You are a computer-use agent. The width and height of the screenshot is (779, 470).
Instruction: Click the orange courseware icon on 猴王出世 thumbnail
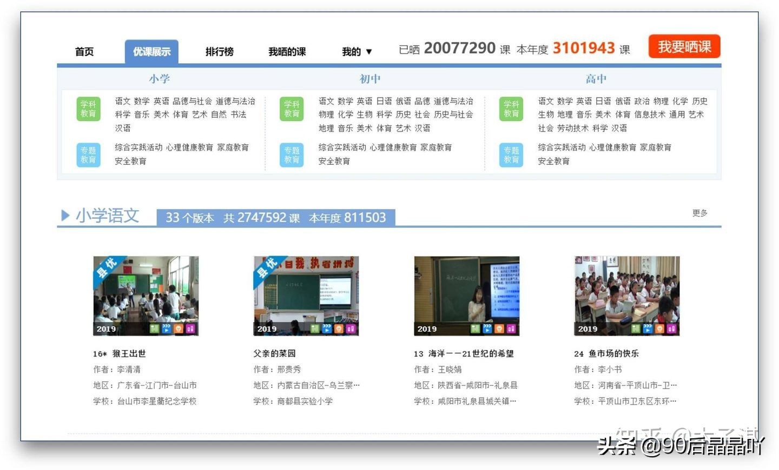coord(179,328)
